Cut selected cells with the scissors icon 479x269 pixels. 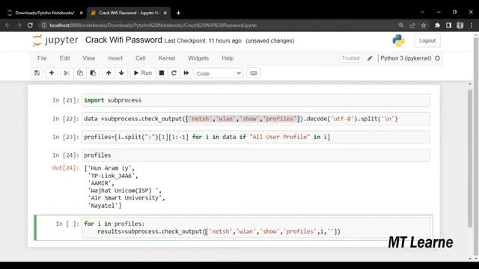coord(67,73)
